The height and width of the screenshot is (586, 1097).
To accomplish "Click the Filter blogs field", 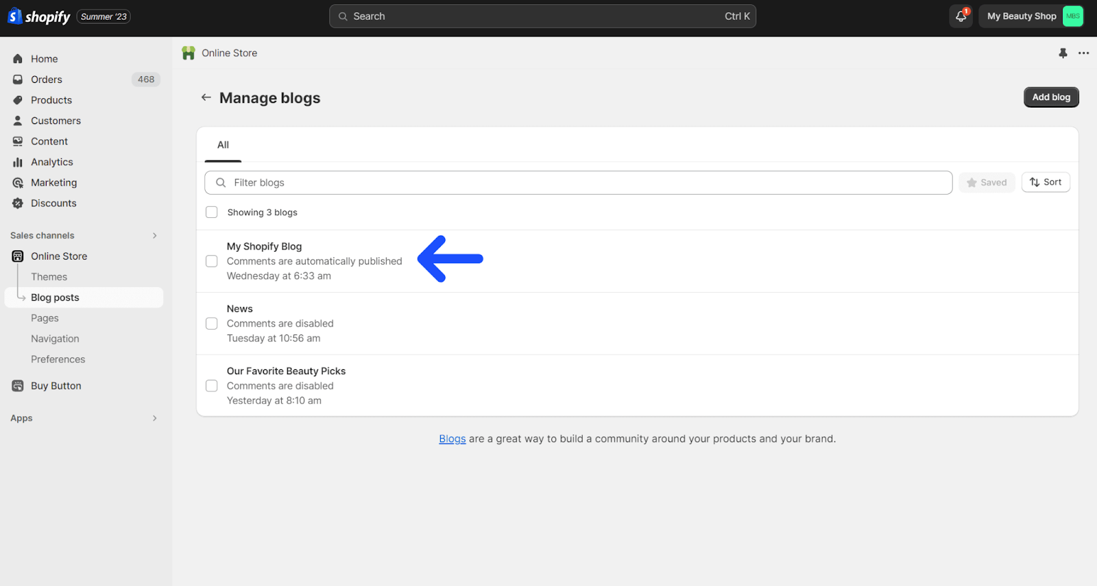I will tap(578, 183).
